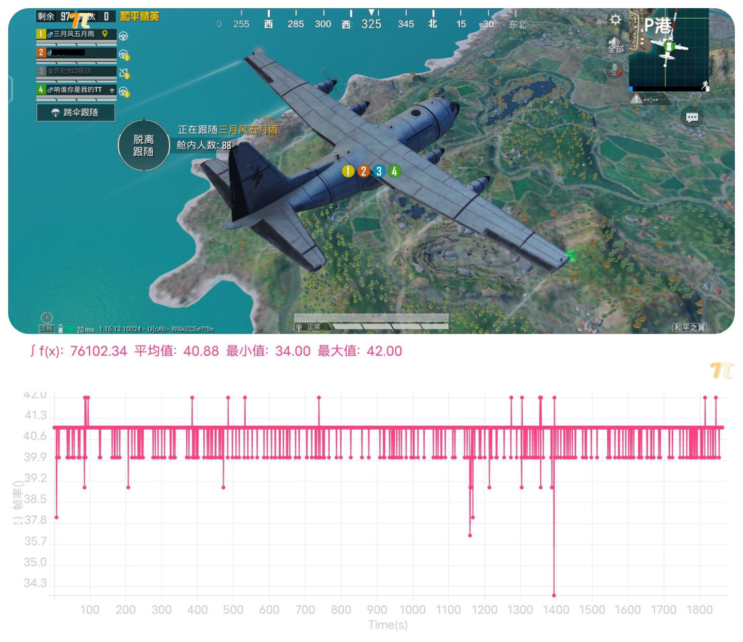Viewport: 743px width, 642px height.
Task: Click the 最大值: 42.00 statistic
Action: click(x=360, y=351)
